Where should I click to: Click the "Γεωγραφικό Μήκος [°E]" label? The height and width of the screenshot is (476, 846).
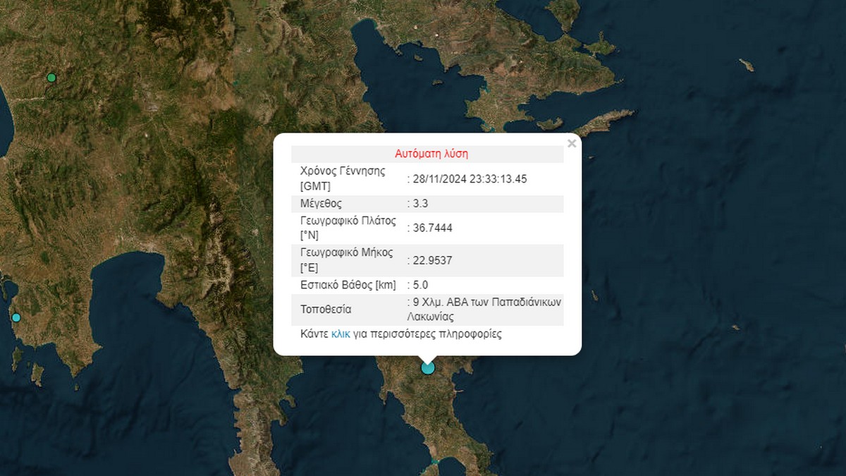(x=346, y=260)
